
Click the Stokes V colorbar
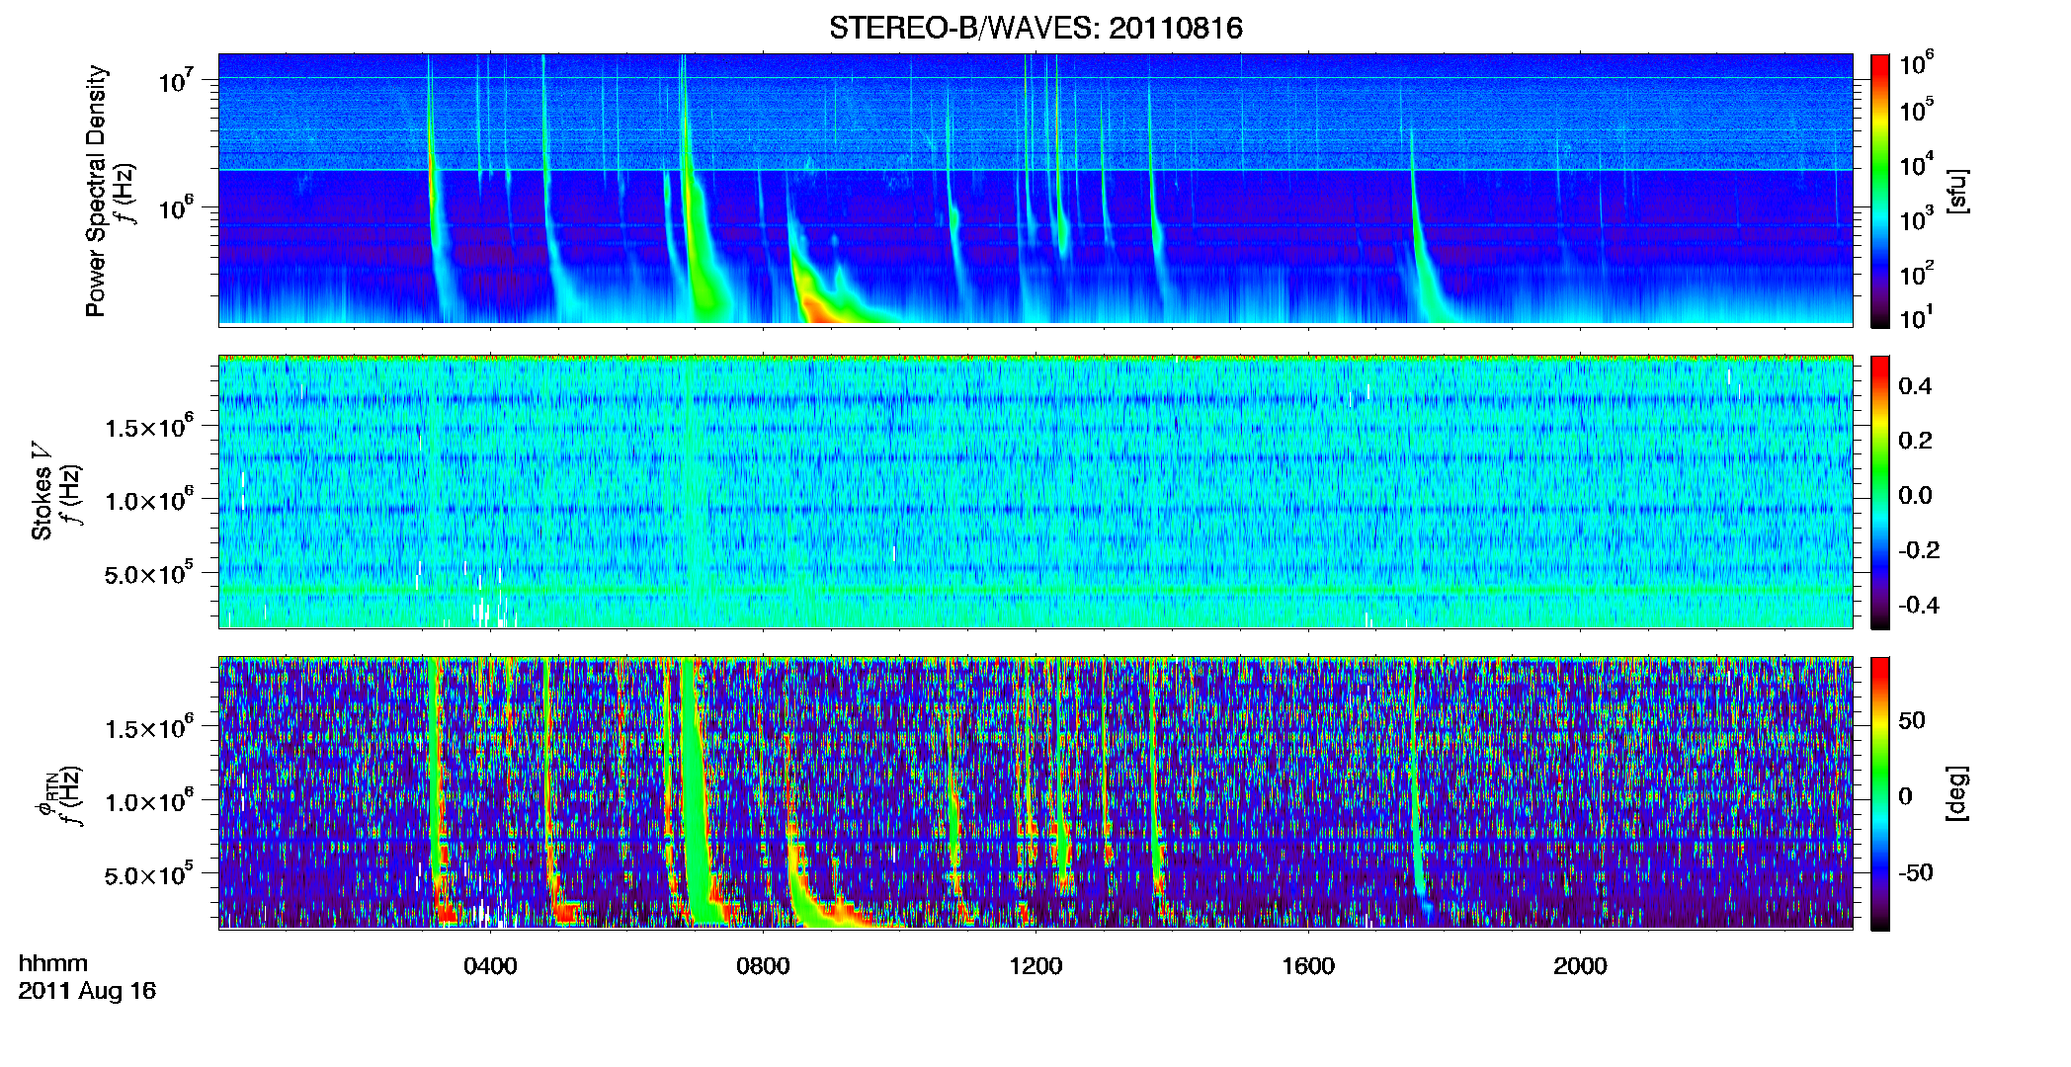point(1880,492)
